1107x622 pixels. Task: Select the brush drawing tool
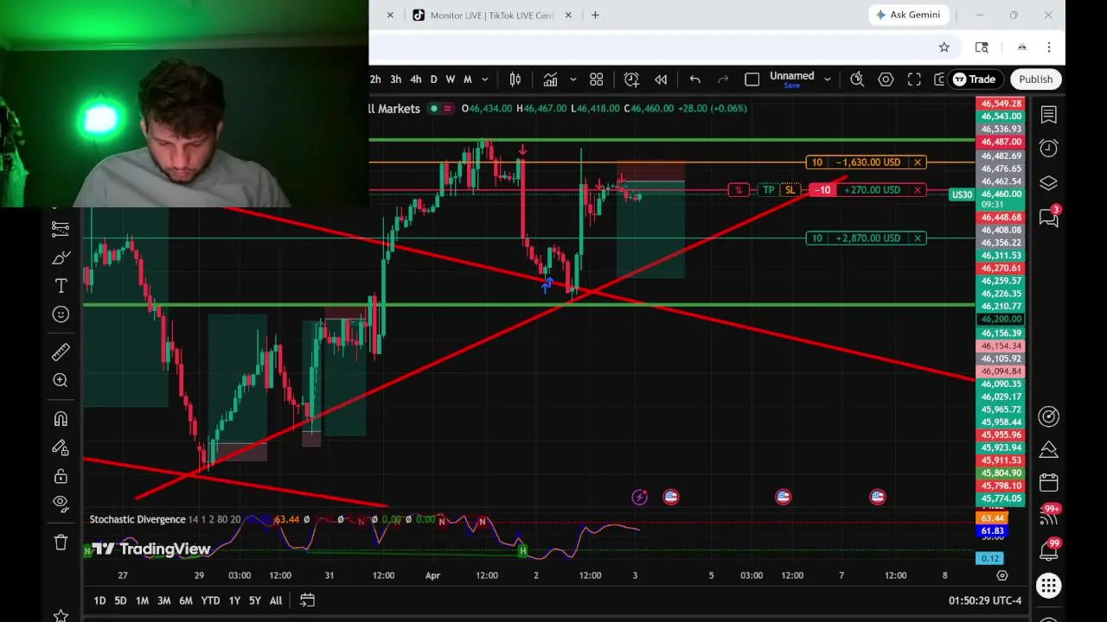[61, 257]
